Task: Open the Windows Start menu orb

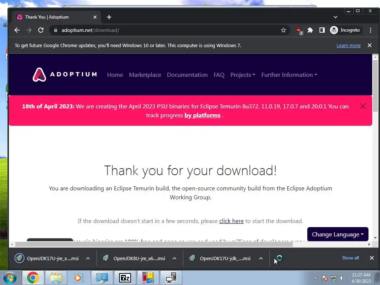Action: (10, 278)
